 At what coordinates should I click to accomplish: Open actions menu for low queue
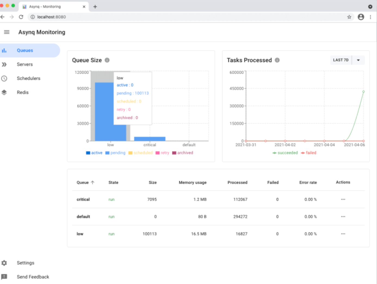343,234
